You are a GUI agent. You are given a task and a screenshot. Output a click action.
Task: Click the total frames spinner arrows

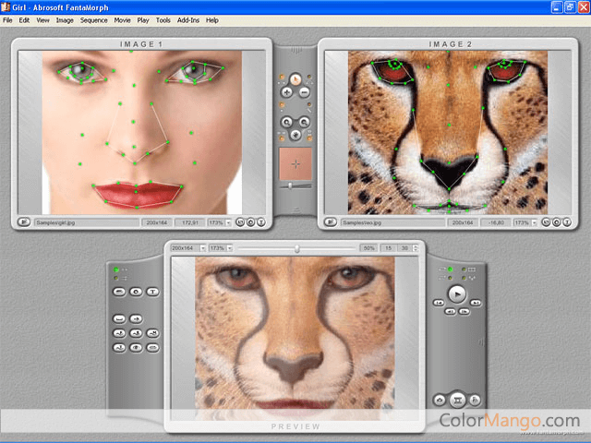(x=416, y=248)
